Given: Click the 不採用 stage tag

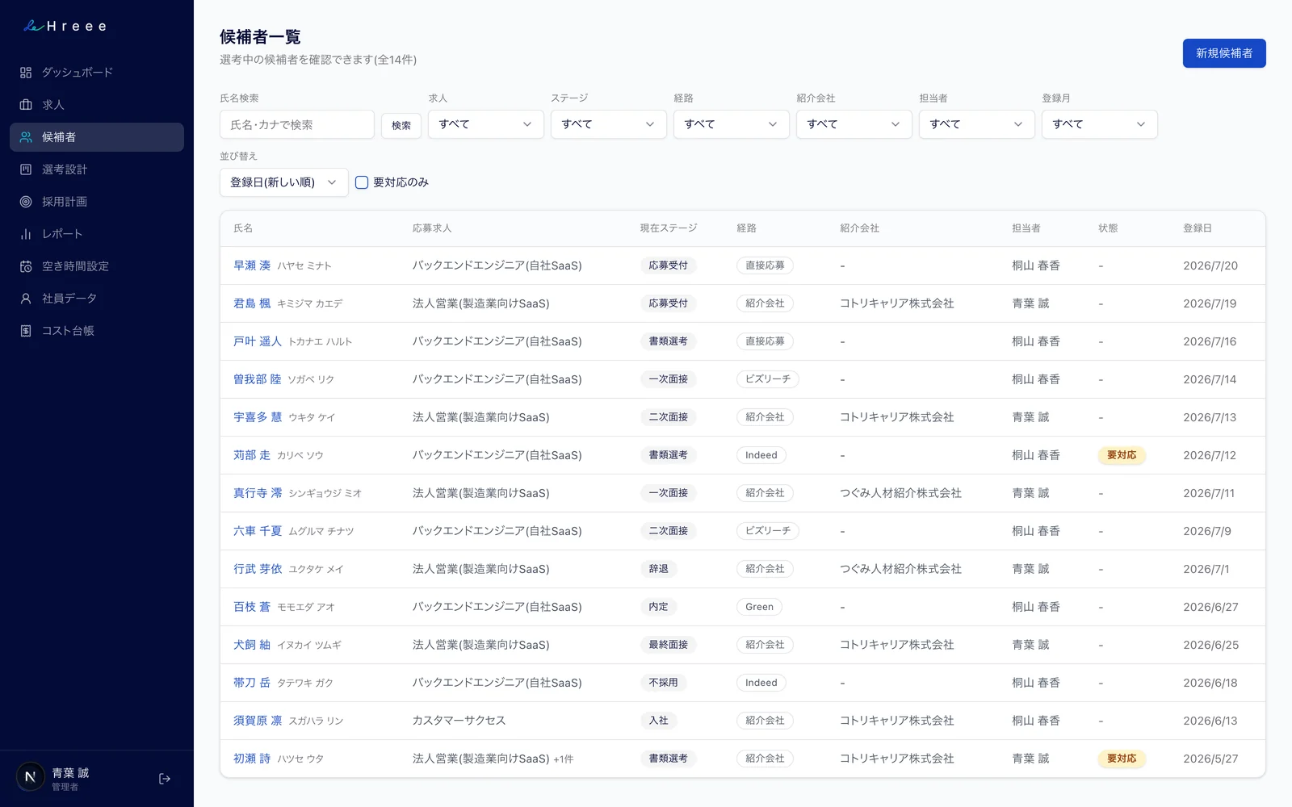Looking at the screenshot, I should tap(664, 683).
